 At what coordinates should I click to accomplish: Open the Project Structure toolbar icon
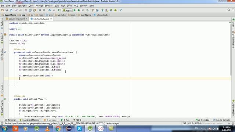97,10
